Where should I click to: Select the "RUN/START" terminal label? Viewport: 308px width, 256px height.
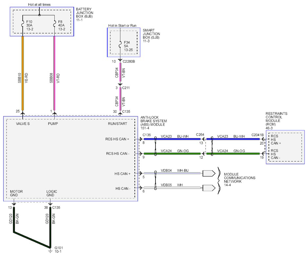(x=118, y=123)
